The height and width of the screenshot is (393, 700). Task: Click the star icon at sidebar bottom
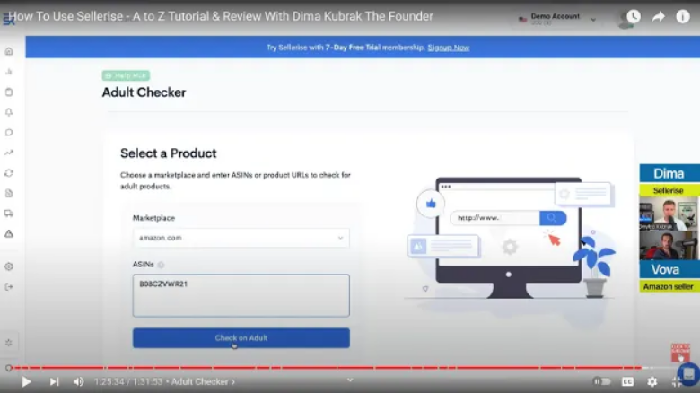(9, 343)
